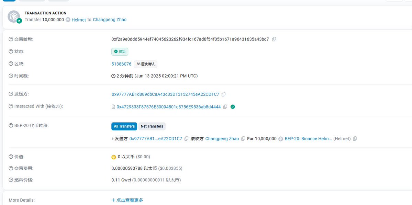The height and width of the screenshot is (205, 412).
Task: Click the yellow coin icon beside value
Action: (114, 157)
